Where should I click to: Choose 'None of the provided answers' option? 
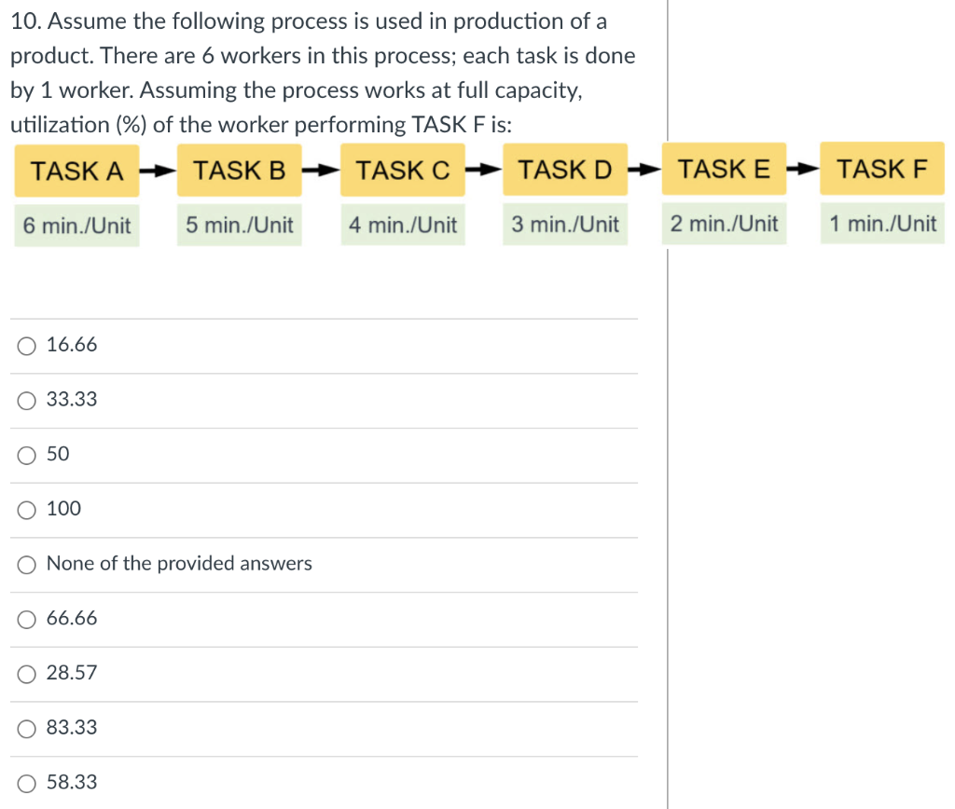[x=26, y=564]
